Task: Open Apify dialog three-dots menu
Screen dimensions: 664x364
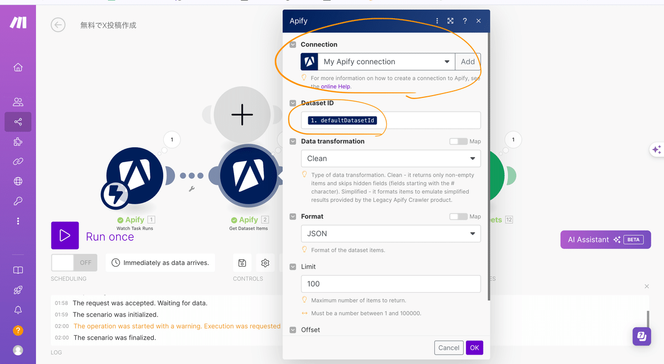Action: (x=437, y=21)
